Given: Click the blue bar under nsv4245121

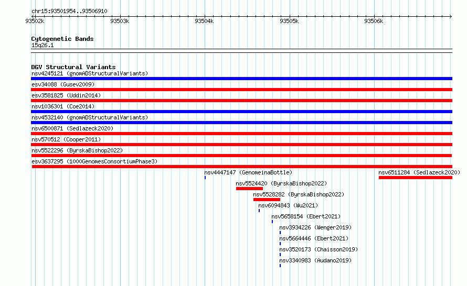Looking at the screenshot, I should [x=241, y=79].
